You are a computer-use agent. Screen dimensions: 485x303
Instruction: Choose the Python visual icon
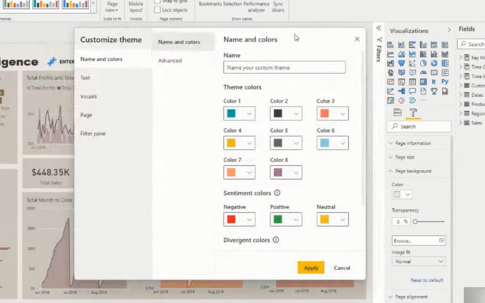tap(445, 82)
